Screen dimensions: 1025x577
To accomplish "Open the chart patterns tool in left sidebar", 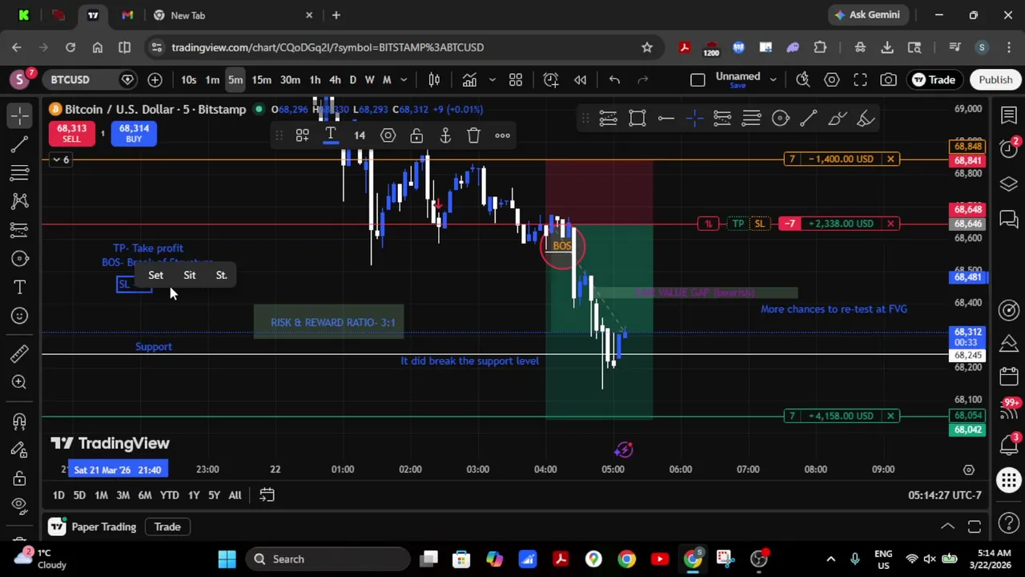I will [20, 201].
